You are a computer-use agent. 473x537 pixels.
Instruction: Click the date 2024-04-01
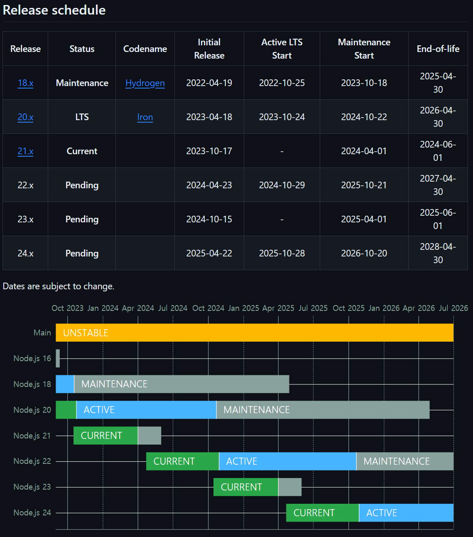coord(364,151)
